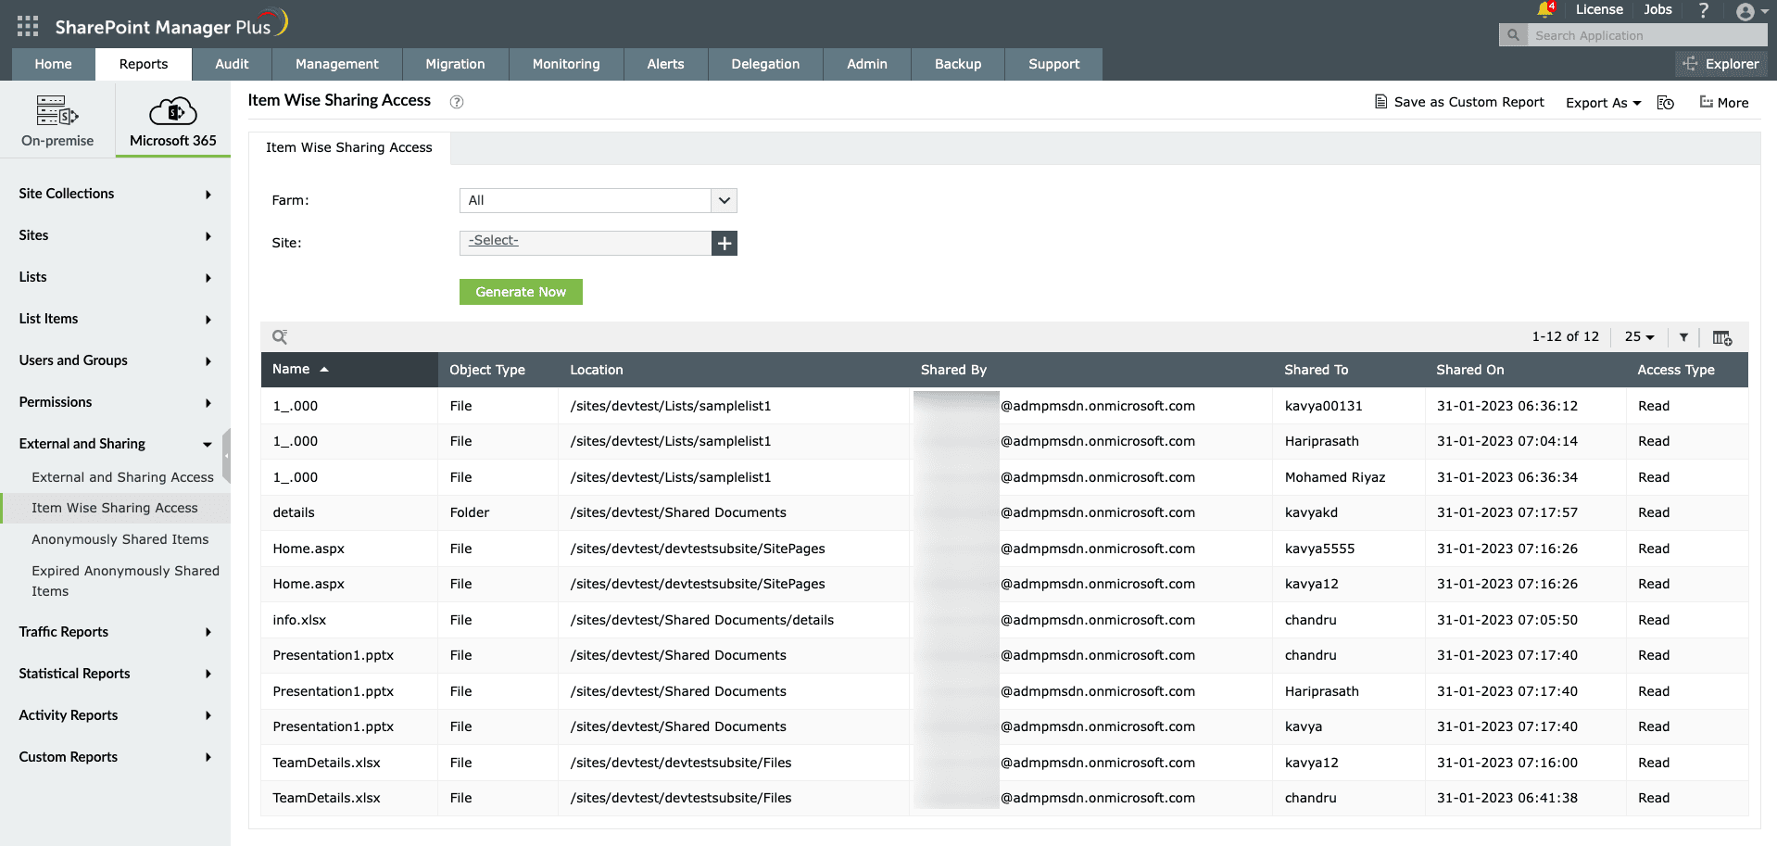This screenshot has height=846, width=1777.
Task: Click the /sites/devtest/Shared Documents/details location
Action: (702, 620)
